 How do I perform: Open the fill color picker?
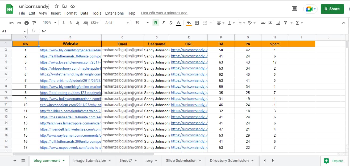coord(189,23)
